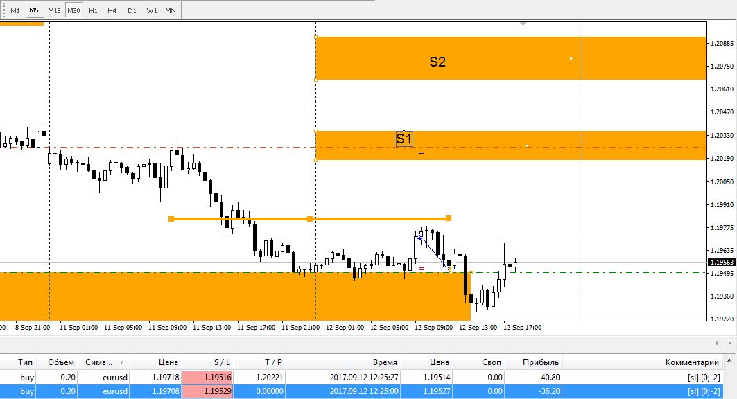Switch chart to M1 timeframe

pos(15,10)
